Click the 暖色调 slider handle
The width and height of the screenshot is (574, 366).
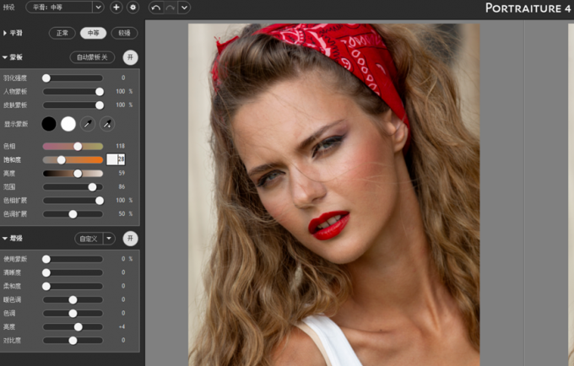pyautogui.click(x=73, y=300)
